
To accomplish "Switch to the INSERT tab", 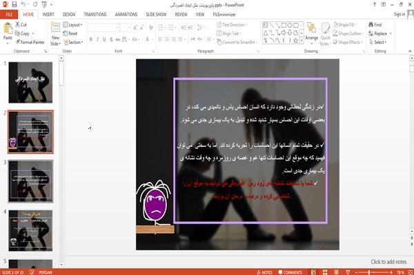I will tap(48, 14).
